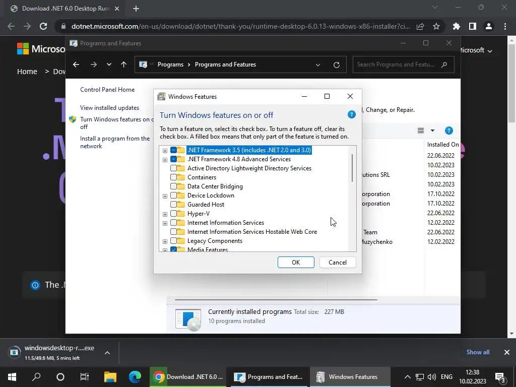The image size is (516, 387).
Task: Go up one level in Programs and Features
Action: (x=124, y=64)
